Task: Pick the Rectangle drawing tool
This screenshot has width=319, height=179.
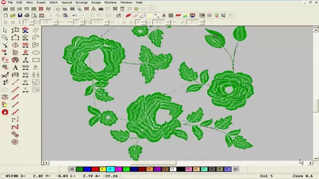Action: point(36,60)
